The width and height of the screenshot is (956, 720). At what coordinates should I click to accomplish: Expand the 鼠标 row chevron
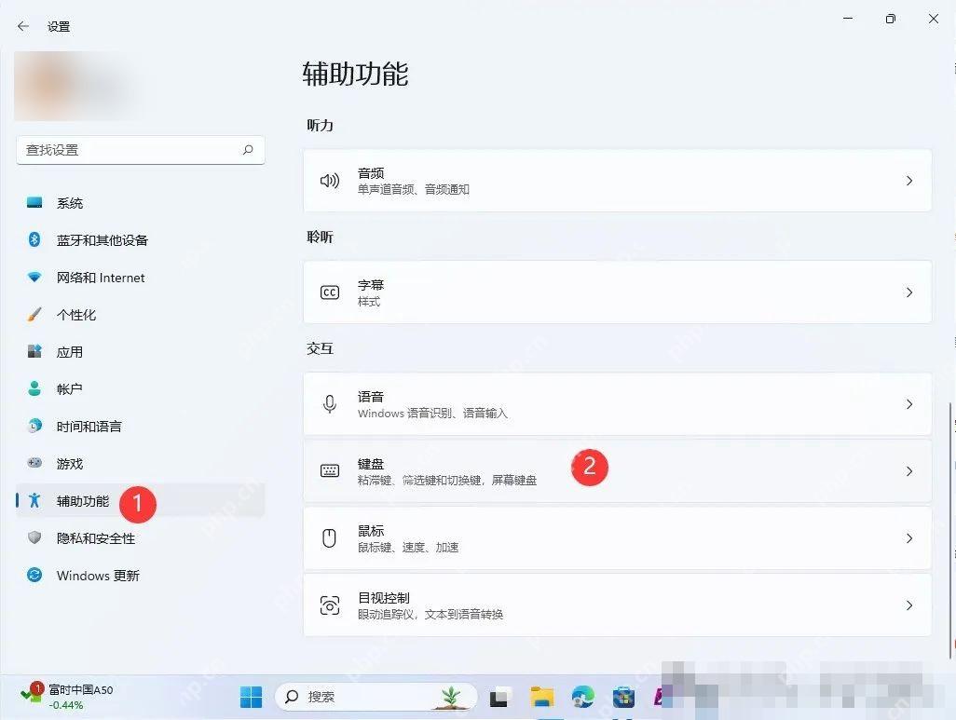pos(909,538)
